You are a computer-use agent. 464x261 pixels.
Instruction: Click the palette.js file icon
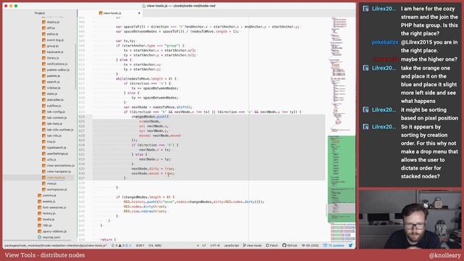point(43,75)
